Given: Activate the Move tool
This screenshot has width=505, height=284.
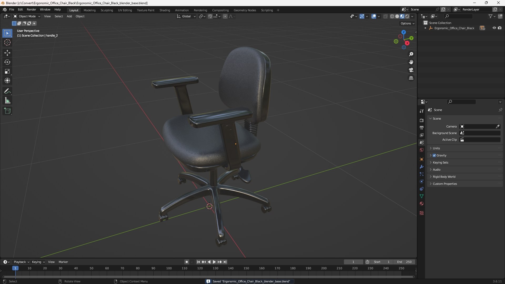Looking at the screenshot, I should coord(7,53).
